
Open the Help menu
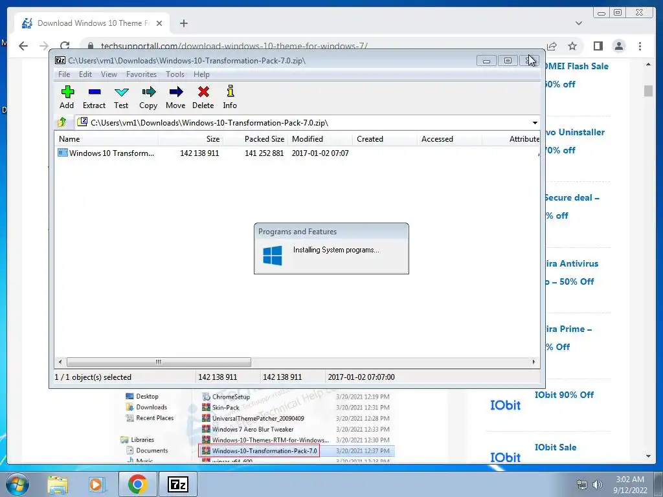click(x=202, y=74)
